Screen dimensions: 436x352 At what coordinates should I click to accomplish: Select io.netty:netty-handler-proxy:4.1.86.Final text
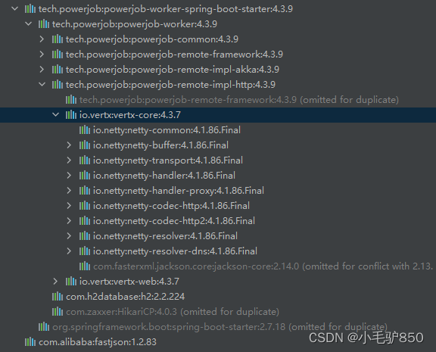[x=179, y=191]
